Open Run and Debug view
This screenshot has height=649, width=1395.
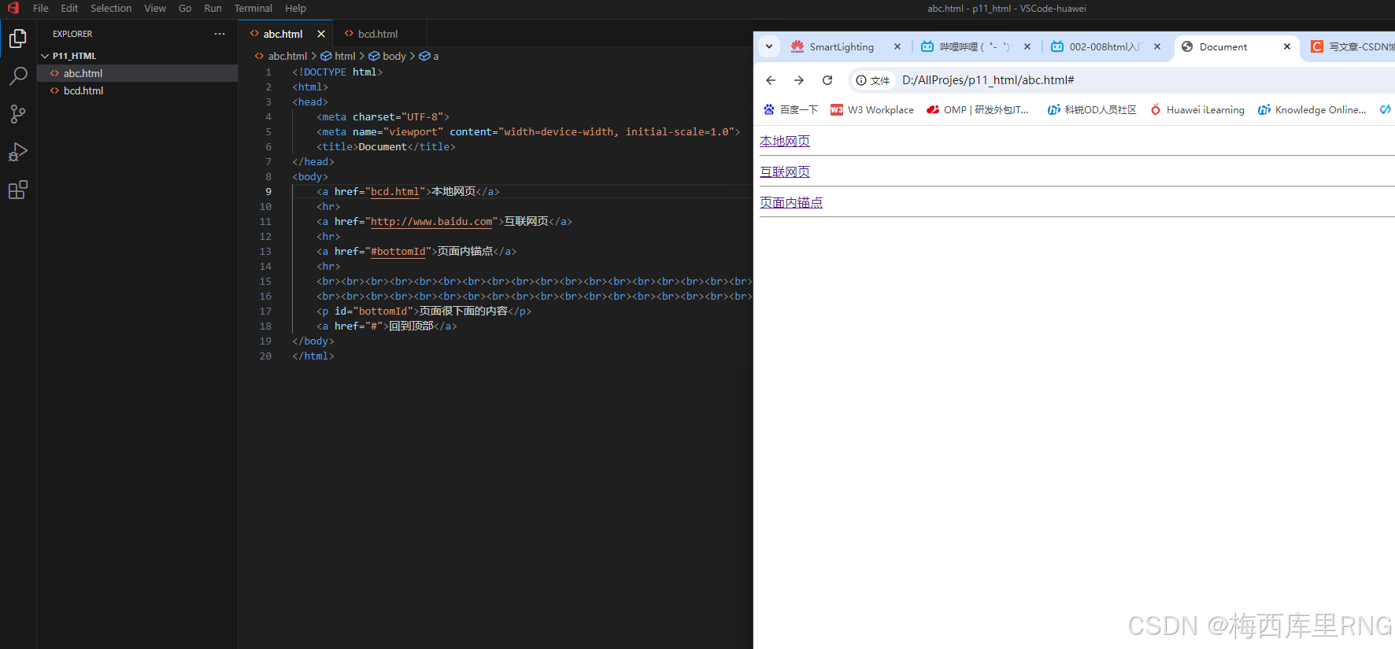coord(17,152)
